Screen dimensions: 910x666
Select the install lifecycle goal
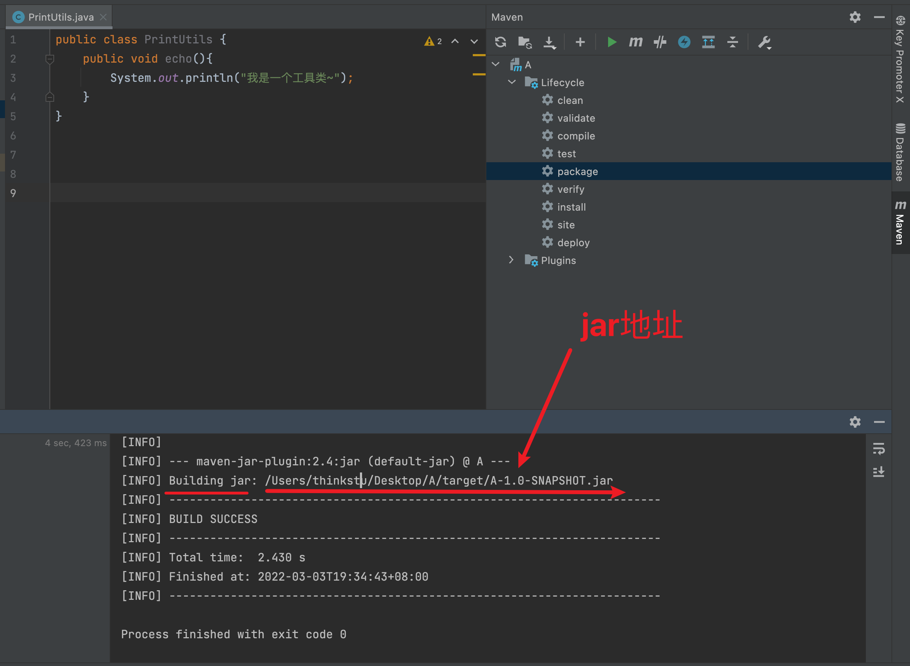coord(571,207)
